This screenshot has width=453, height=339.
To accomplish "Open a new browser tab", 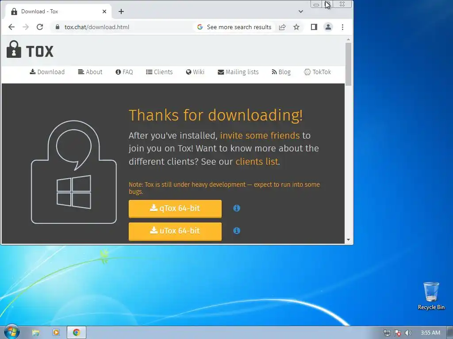I will tap(121, 11).
